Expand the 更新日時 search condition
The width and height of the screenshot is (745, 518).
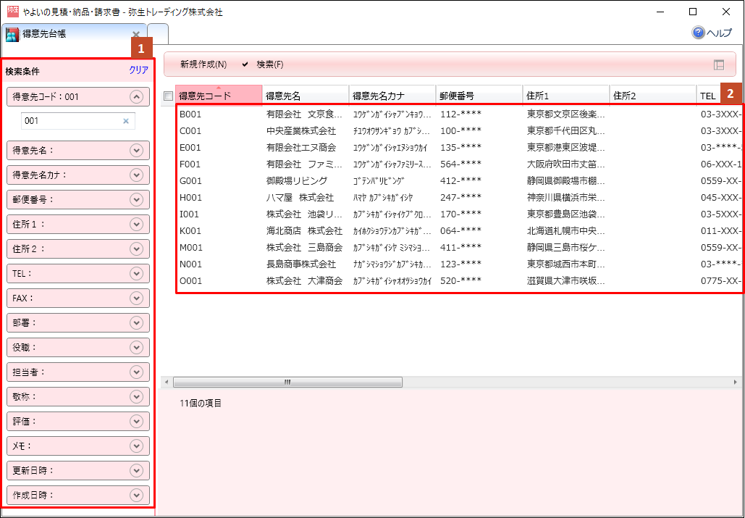[136, 470]
